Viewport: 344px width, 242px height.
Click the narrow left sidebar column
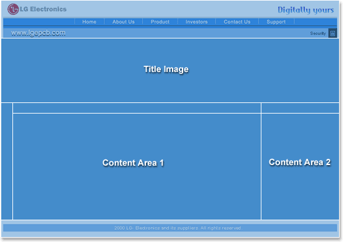[7, 161]
